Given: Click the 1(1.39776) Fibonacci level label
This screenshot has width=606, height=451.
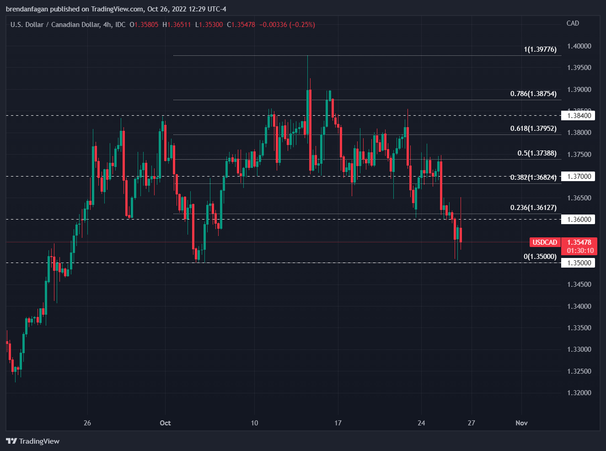Looking at the screenshot, I should pos(540,49).
